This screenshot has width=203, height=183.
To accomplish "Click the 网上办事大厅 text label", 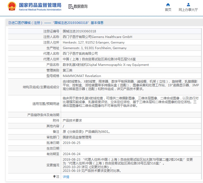I will click(x=188, y=10).
